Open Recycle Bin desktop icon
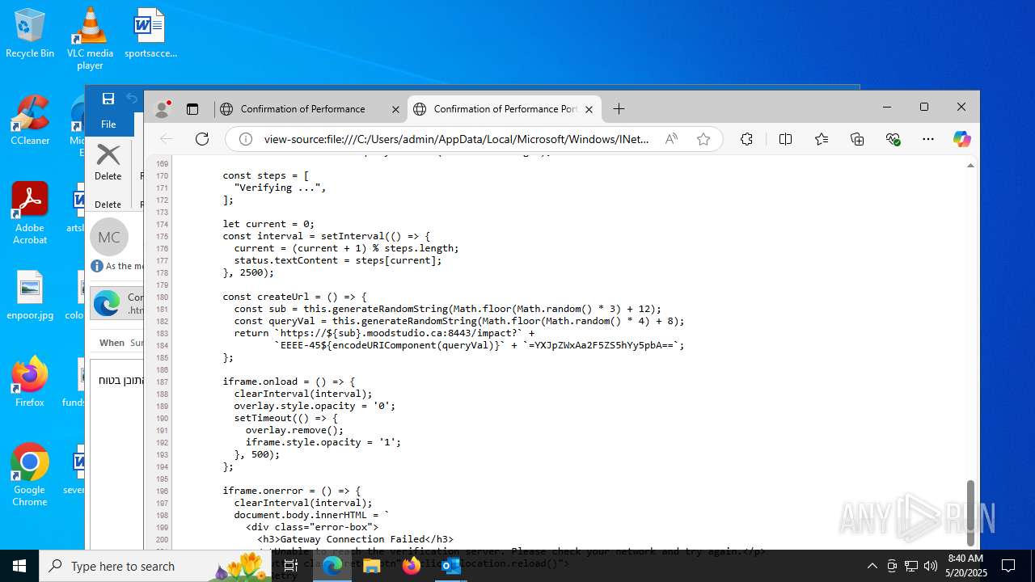This screenshot has height=582, width=1035. [x=30, y=34]
